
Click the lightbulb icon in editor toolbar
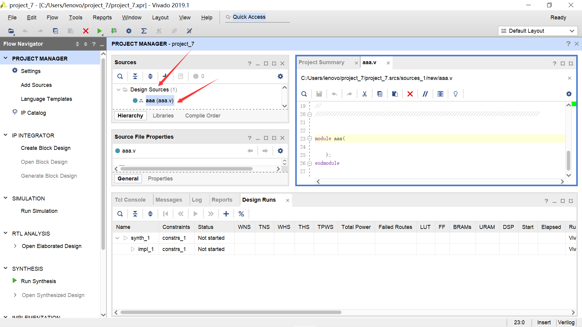[x=455, y=94]
